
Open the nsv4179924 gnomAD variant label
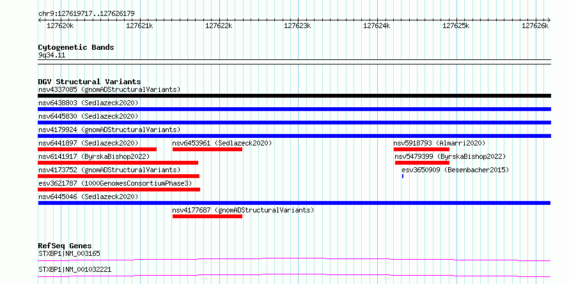109,130
